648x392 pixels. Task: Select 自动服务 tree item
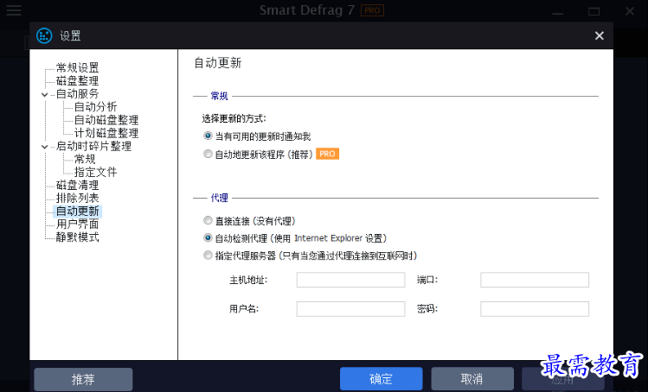(77, 93)
